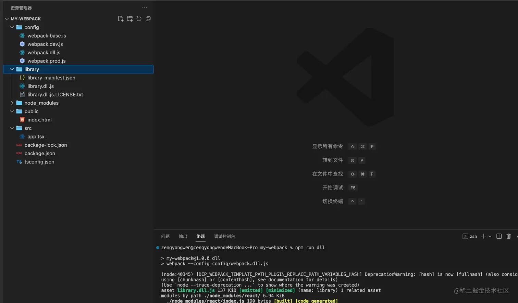This screenshot has width=518, height=303.
Task: Collapse all folders in the explorer
Action: coord(148,19)
